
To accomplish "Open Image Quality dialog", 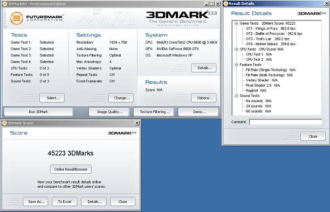I will pos(109,112).
